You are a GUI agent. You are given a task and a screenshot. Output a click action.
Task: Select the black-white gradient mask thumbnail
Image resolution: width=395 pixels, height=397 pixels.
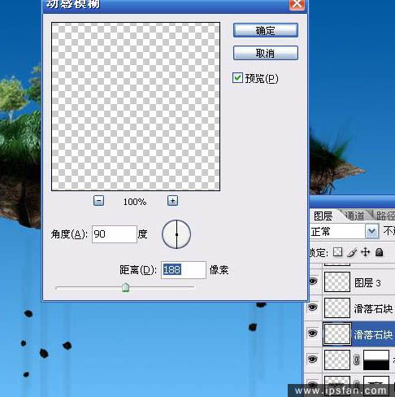(376, 360)
